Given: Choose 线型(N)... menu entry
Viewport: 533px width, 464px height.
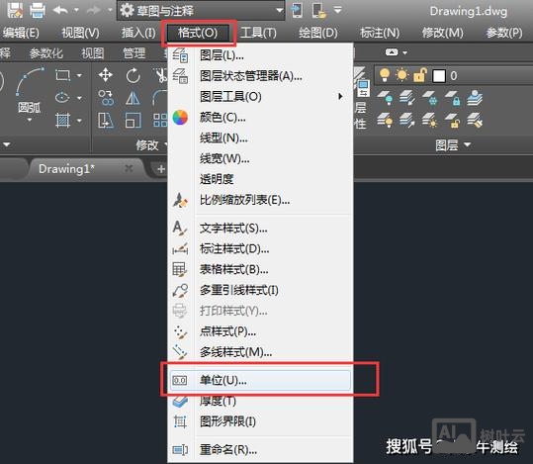Looking at the screenshot, I should 260,139.
